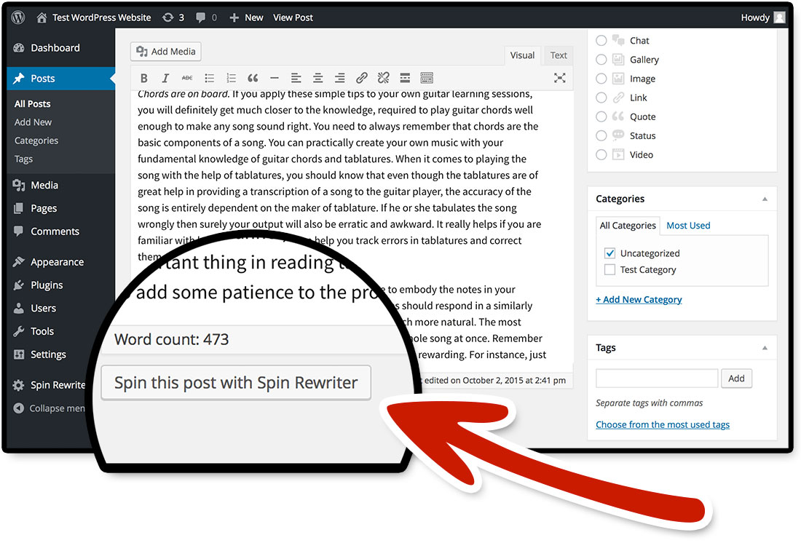
Task: View the comments bubble in admin bar
Action: (x=206, y=17)
